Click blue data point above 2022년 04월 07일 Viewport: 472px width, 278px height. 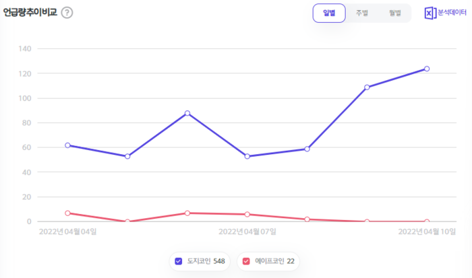pyautogui.click(x=247, y=156)
